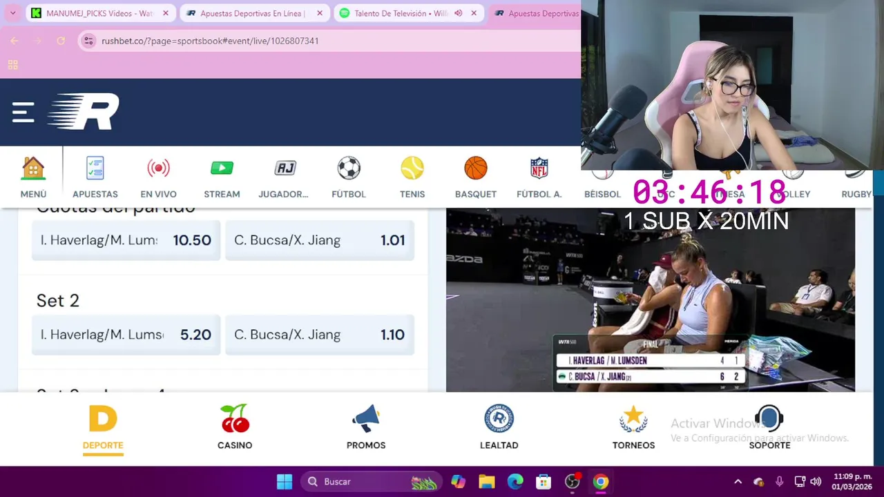Open Google Chrome from the taskbar
The width and height of the screenshot is (884, 497).
(x=601, y=482)
